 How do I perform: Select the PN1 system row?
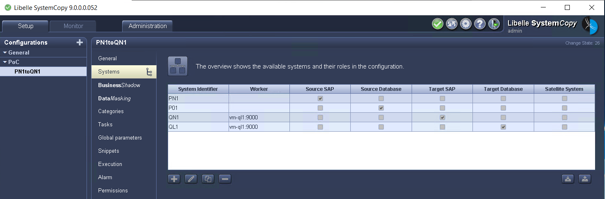click(381, 99)
